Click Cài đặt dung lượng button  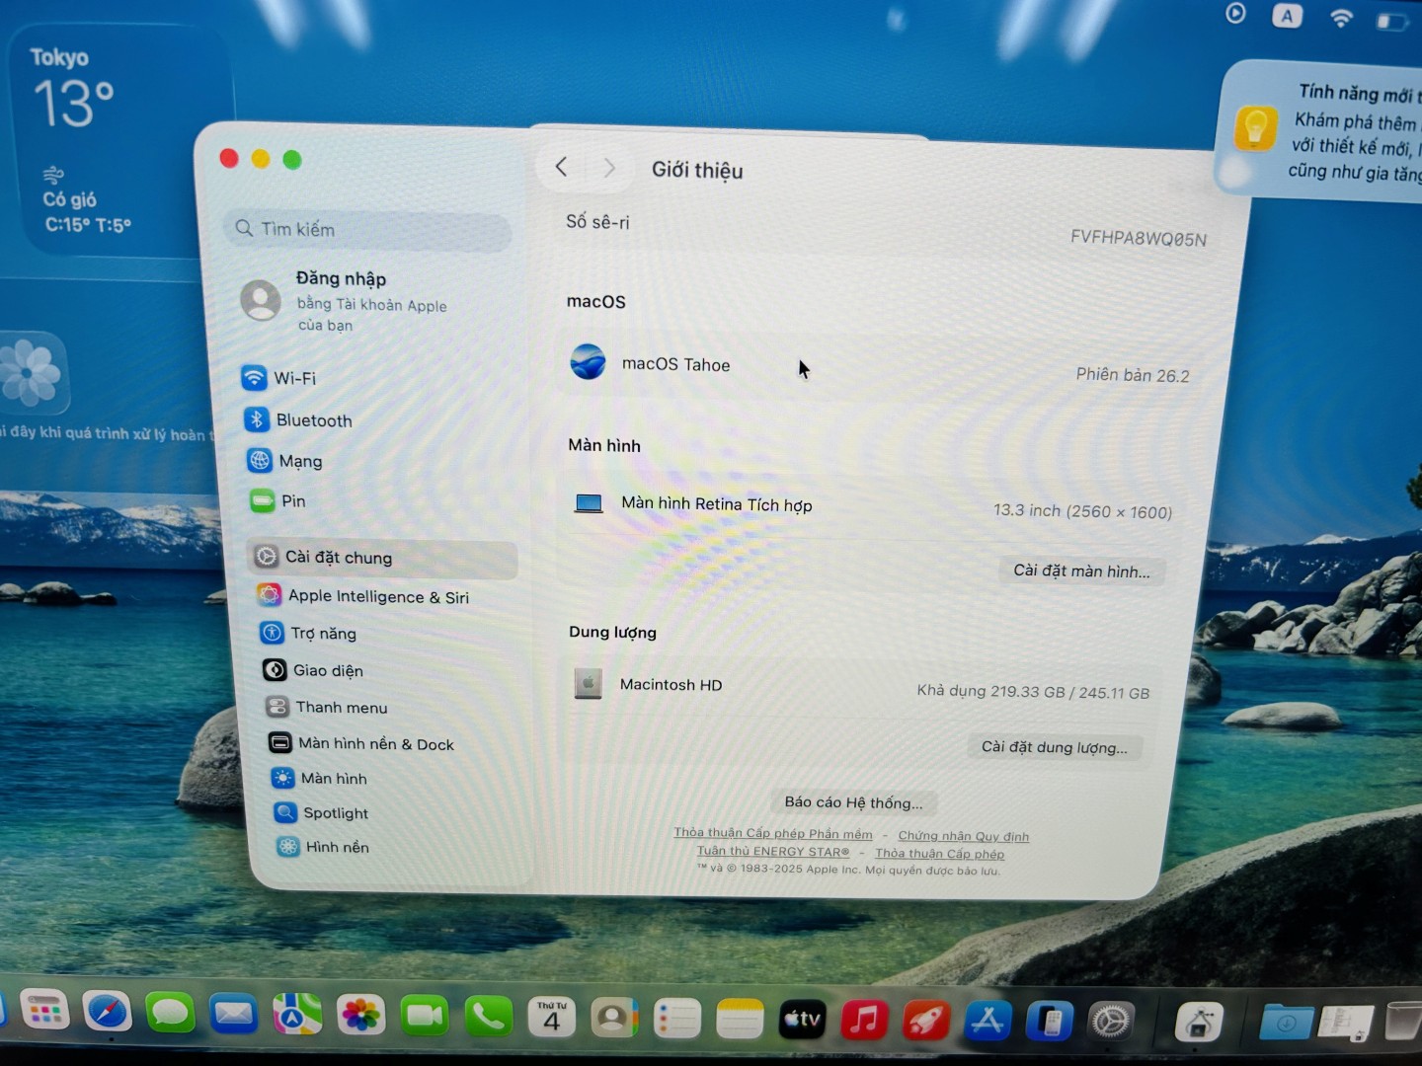(1054, 747)
